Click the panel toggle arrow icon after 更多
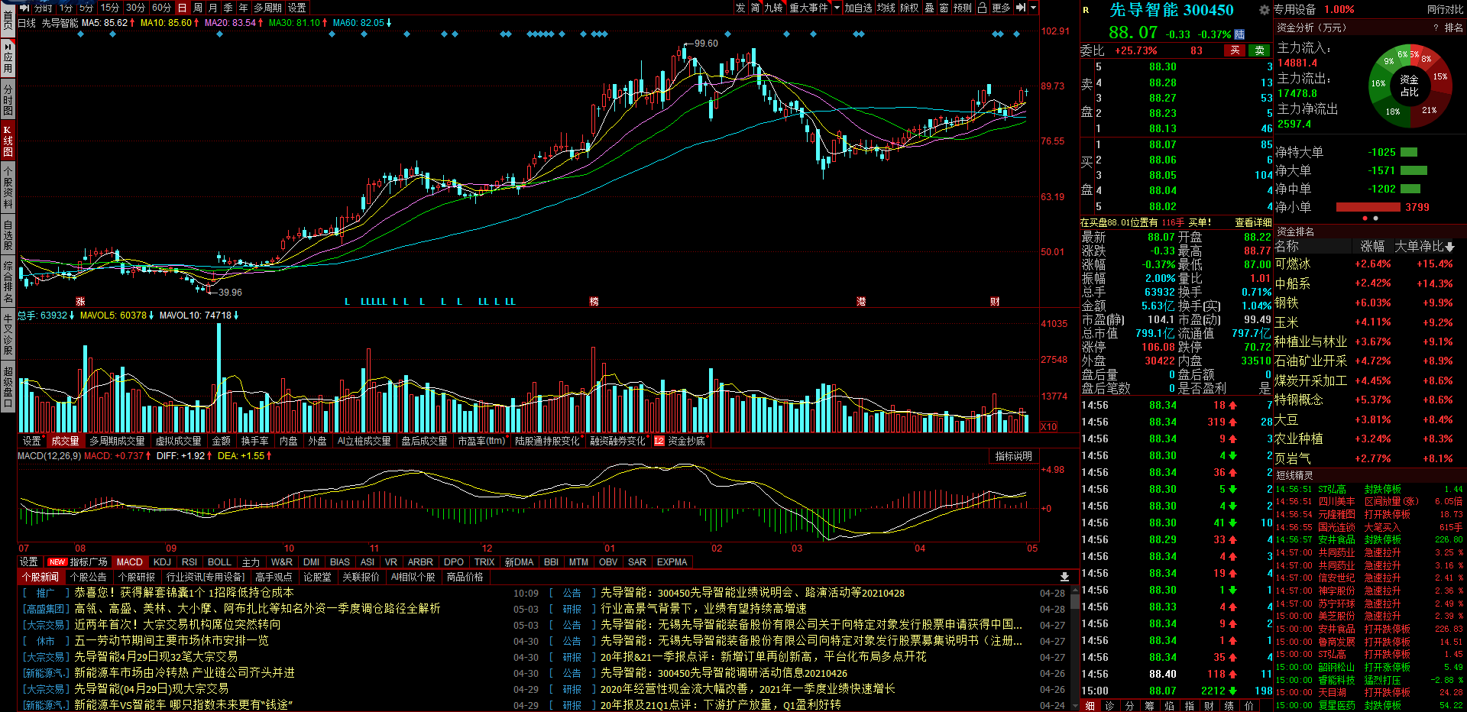The image size is (1467, 712). click(x=1020, y=8)
